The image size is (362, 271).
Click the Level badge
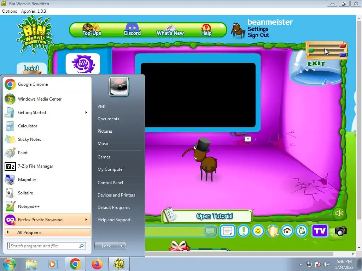click(31, 69)
